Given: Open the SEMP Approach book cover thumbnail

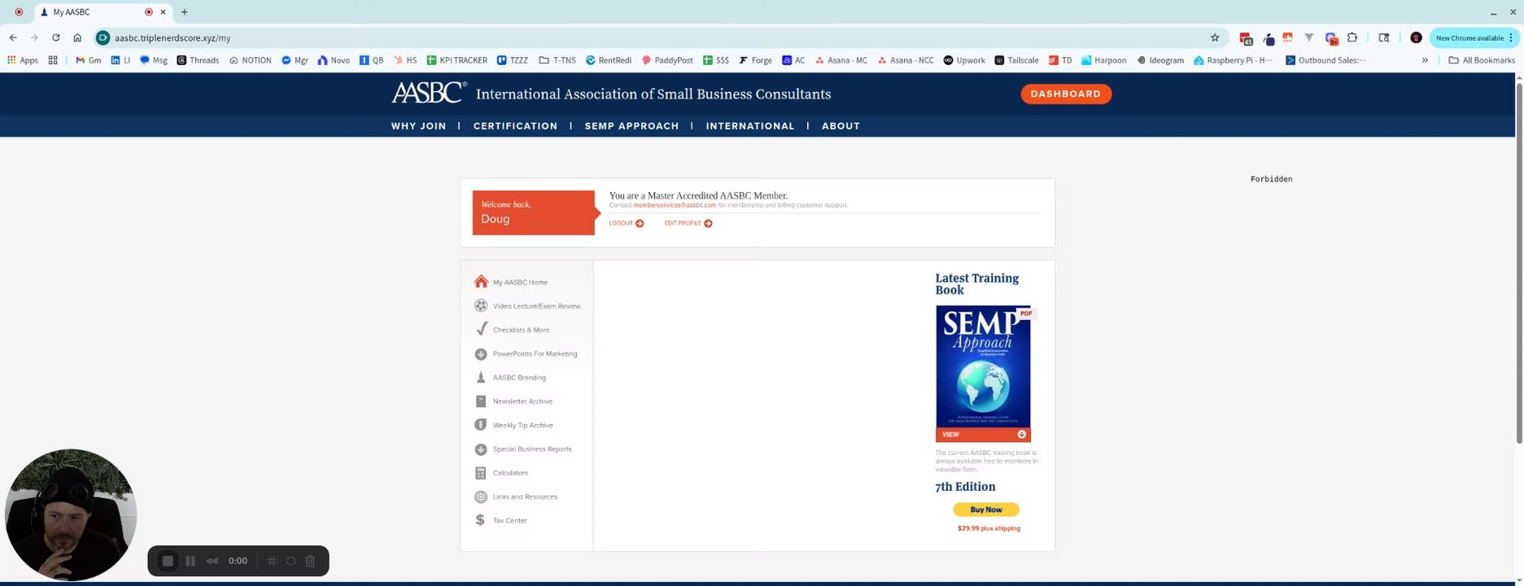Looking at the screenshot, I should point(983,366).
